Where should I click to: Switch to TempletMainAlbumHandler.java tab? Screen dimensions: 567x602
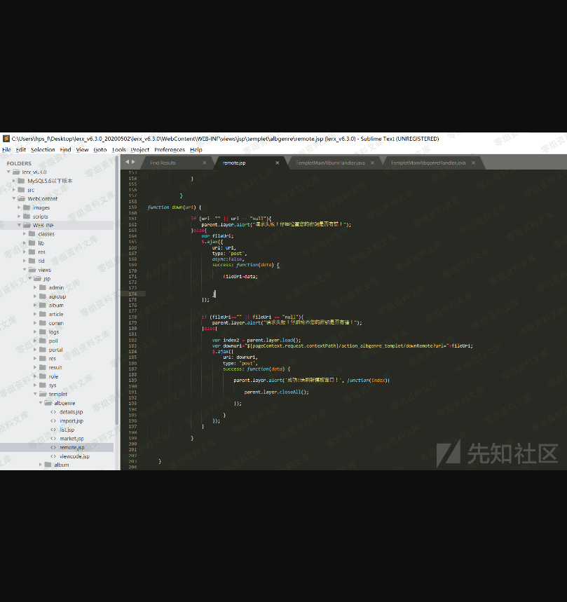pyautogui.click(x=330, y=163)
